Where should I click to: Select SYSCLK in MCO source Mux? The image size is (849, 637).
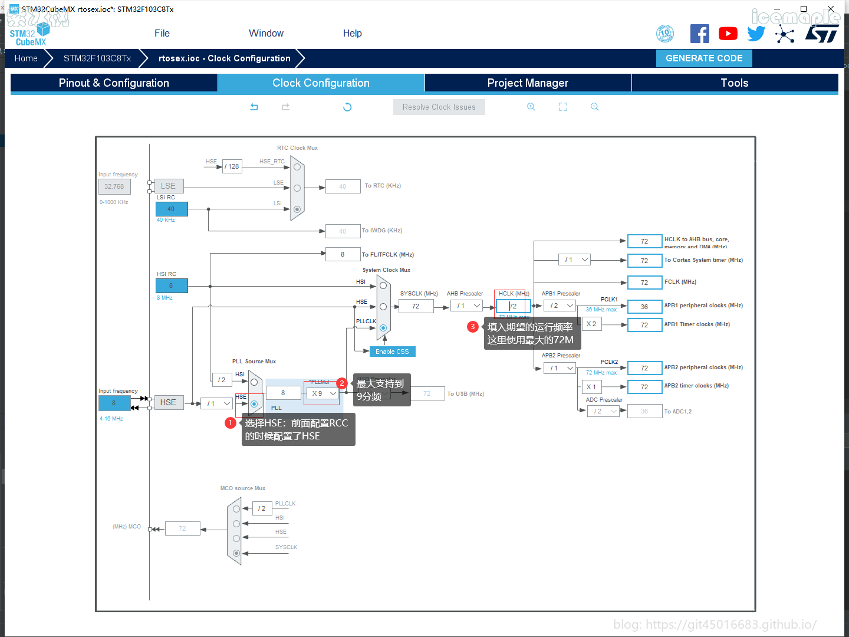point(236,553)
